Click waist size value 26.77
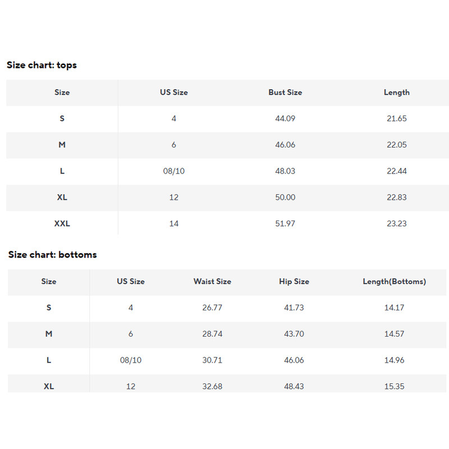 pos(212,308)
